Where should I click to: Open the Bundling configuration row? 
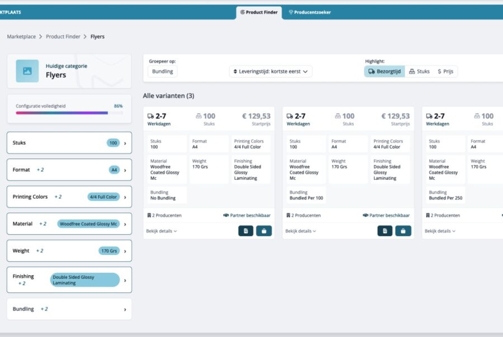point(69,309)
